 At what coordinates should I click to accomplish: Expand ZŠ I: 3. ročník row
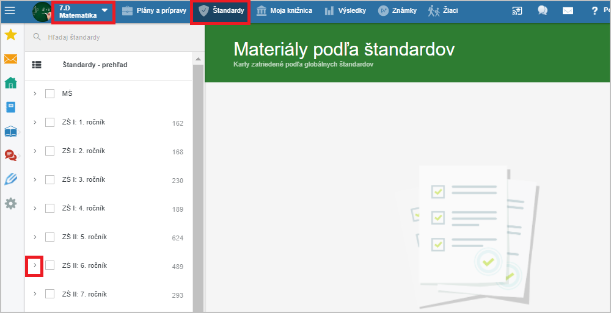(35, 179)
